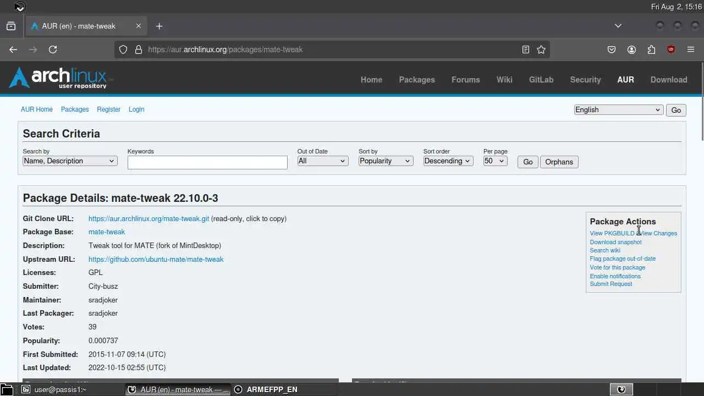
Task: Switch to the AUR mate-tweak taskbar window
Action: [x=178, y=389]
